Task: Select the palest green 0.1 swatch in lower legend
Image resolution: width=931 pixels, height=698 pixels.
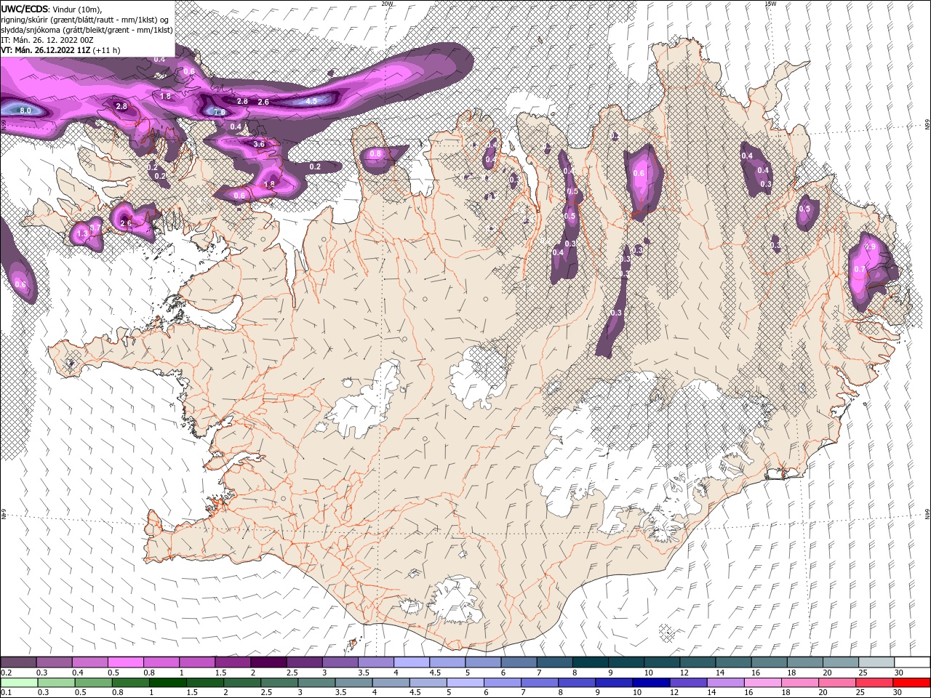Action: [x=19, y=683]
